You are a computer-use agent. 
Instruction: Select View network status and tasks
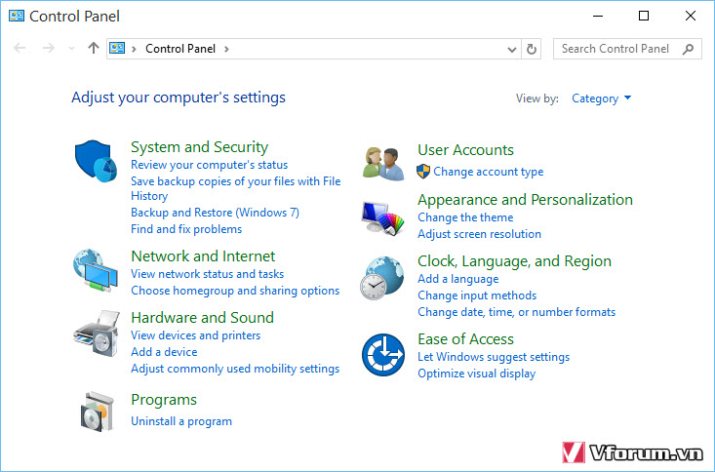point(207,274)
